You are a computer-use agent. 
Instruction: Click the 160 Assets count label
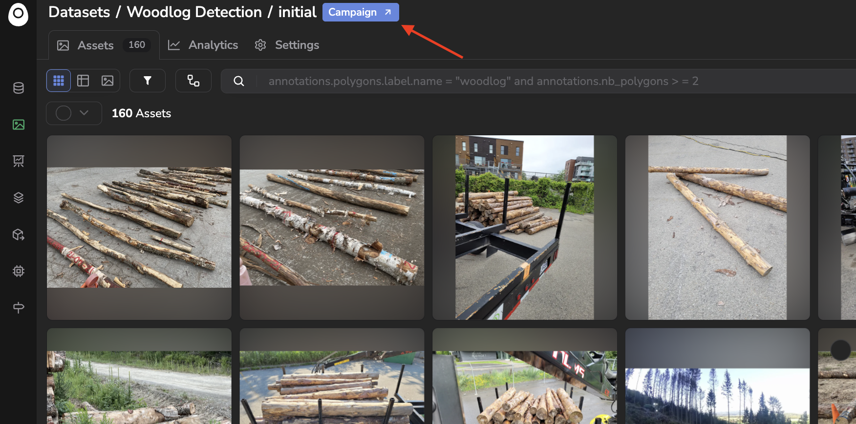[141, 113]
